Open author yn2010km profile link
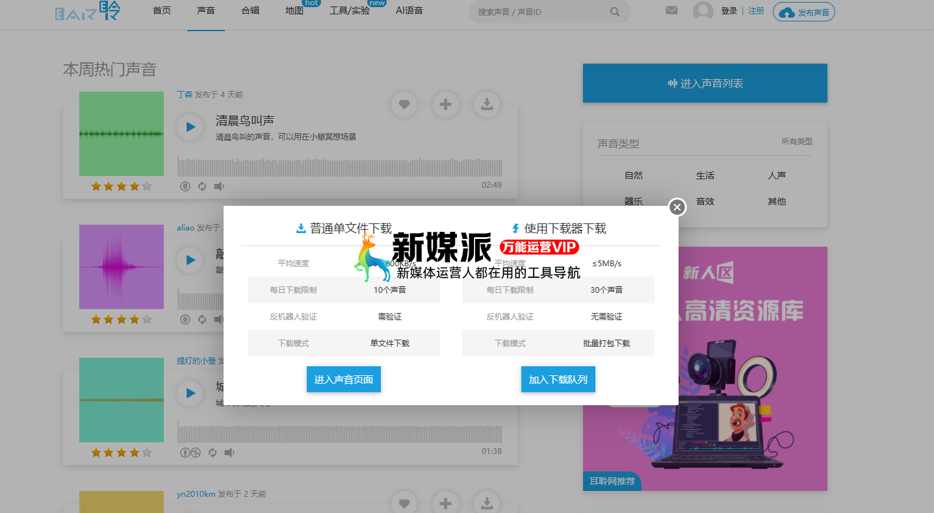 click(196, 494)
